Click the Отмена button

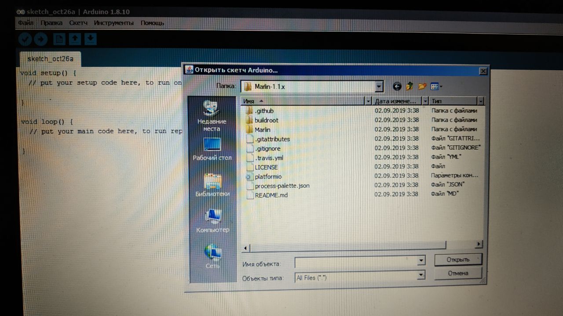point(458,273)
